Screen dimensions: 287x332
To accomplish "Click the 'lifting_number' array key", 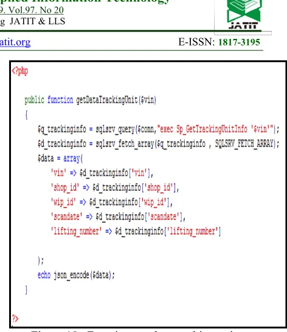I will [x=76, y=231].
